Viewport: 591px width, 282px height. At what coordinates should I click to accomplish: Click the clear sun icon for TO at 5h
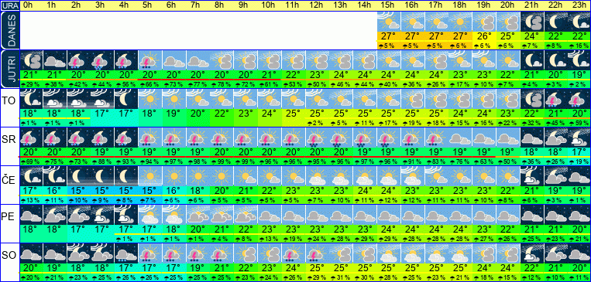[150, 99]
